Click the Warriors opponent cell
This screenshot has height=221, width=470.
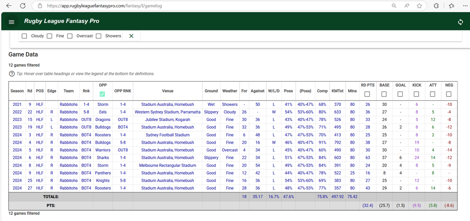pos(103,150)
